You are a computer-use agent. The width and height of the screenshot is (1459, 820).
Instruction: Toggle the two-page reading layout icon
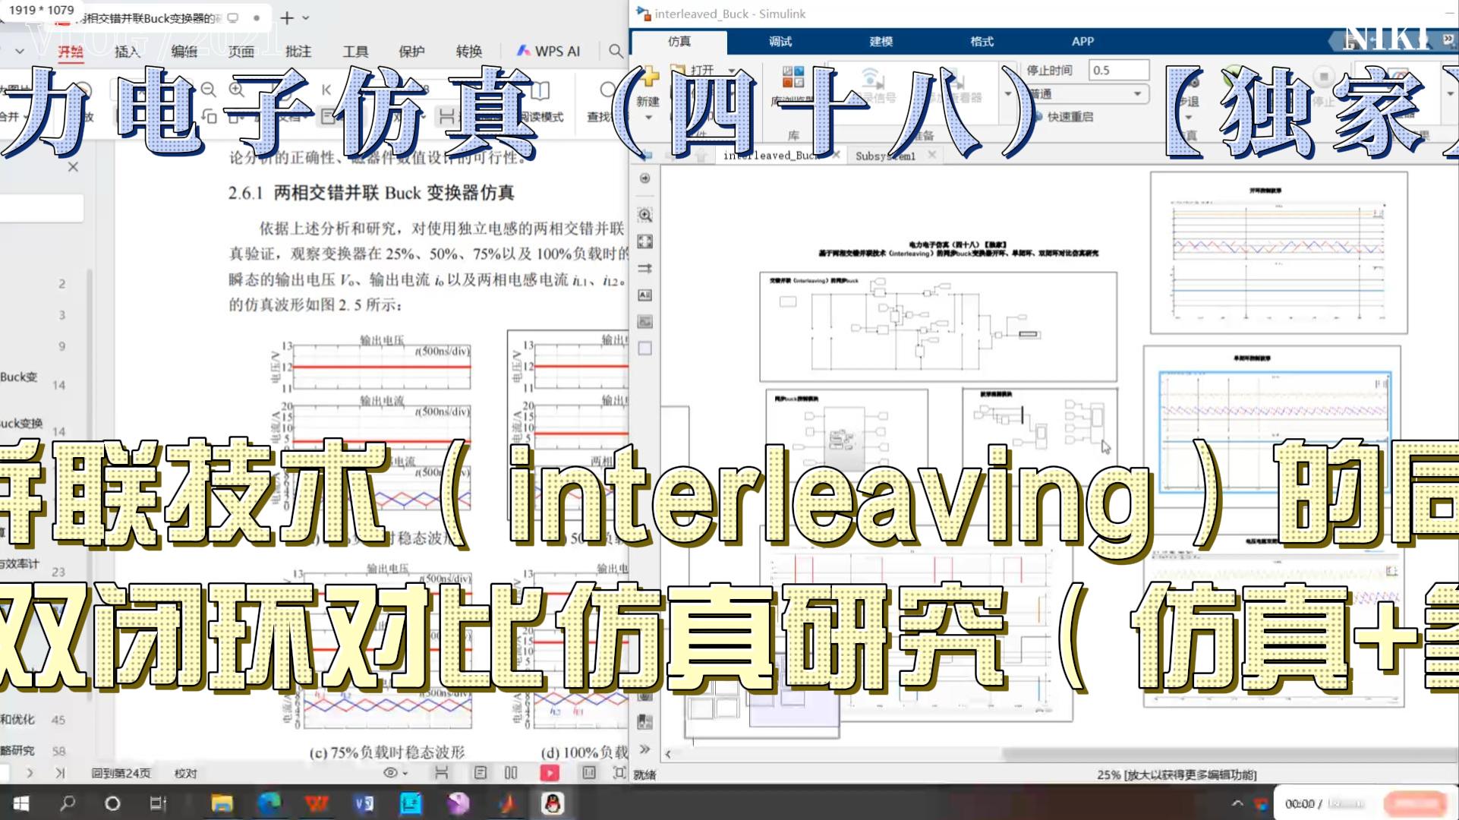pos(511,773)
